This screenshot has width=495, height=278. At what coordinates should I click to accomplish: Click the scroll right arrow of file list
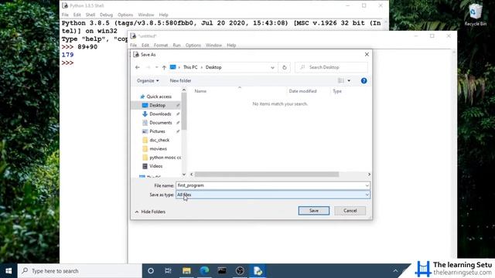[369, 175]
